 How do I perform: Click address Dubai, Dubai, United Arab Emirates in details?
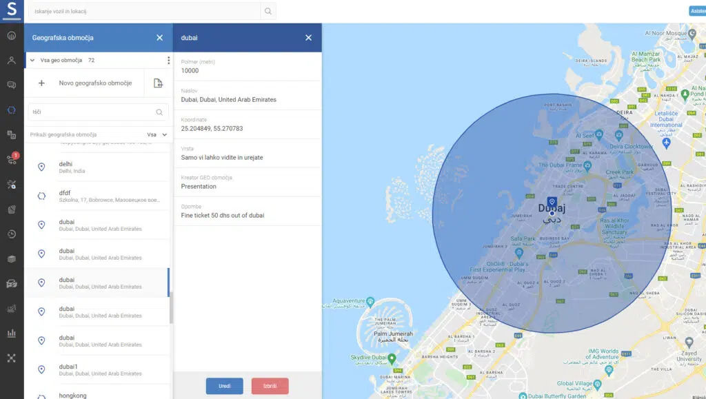(x=229, y=99)
